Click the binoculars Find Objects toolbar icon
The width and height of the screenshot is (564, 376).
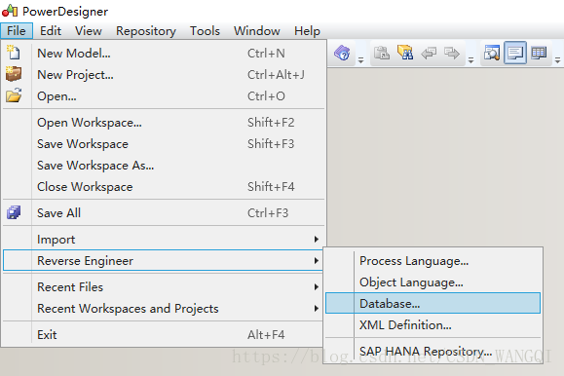(x=405, y=53)
